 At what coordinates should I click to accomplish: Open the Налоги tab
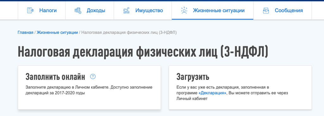[42, 10]
